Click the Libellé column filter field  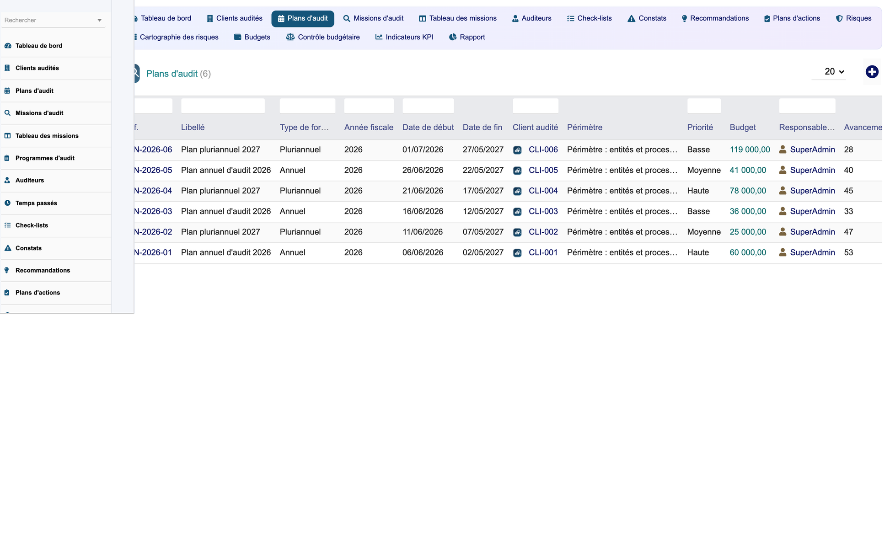[223, 106]
